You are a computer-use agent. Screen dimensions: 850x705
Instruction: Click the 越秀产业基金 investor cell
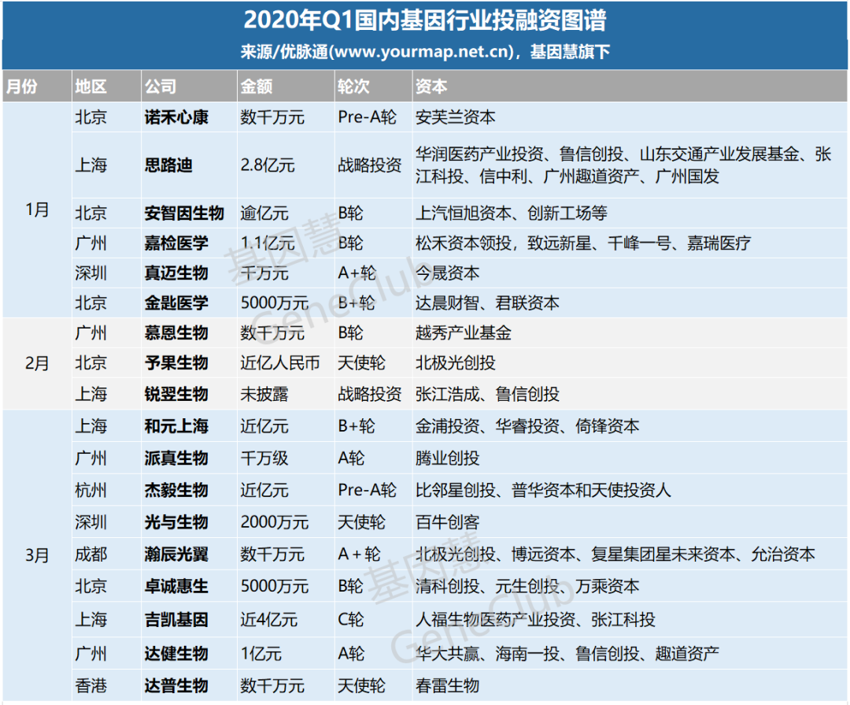click(463, 332)
